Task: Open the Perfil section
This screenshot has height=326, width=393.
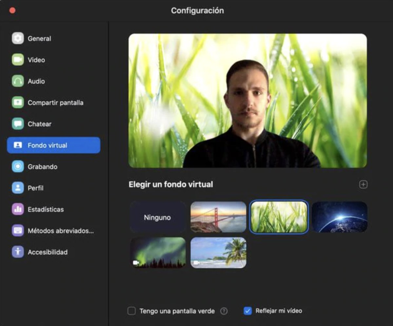Action: click(36, 188)
